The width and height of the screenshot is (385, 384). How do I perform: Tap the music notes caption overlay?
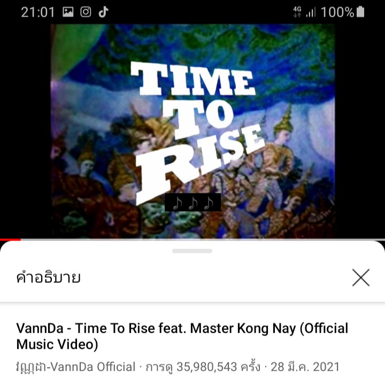click(192, 202)
